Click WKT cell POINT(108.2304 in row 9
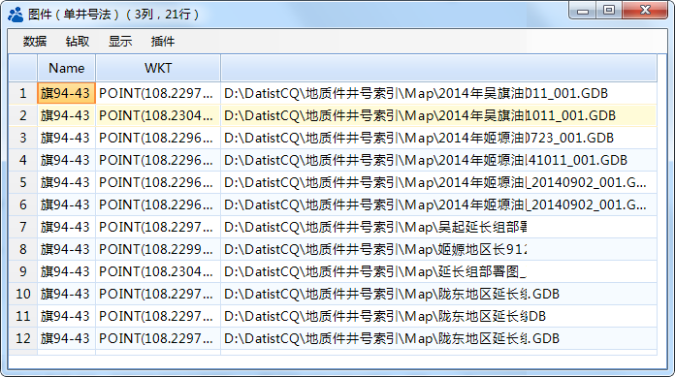 [x=158, y=272]
